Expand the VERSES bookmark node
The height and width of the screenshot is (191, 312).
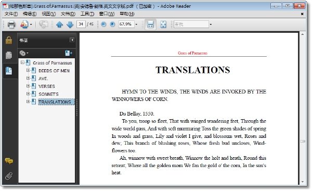click(x=28, y=86)
